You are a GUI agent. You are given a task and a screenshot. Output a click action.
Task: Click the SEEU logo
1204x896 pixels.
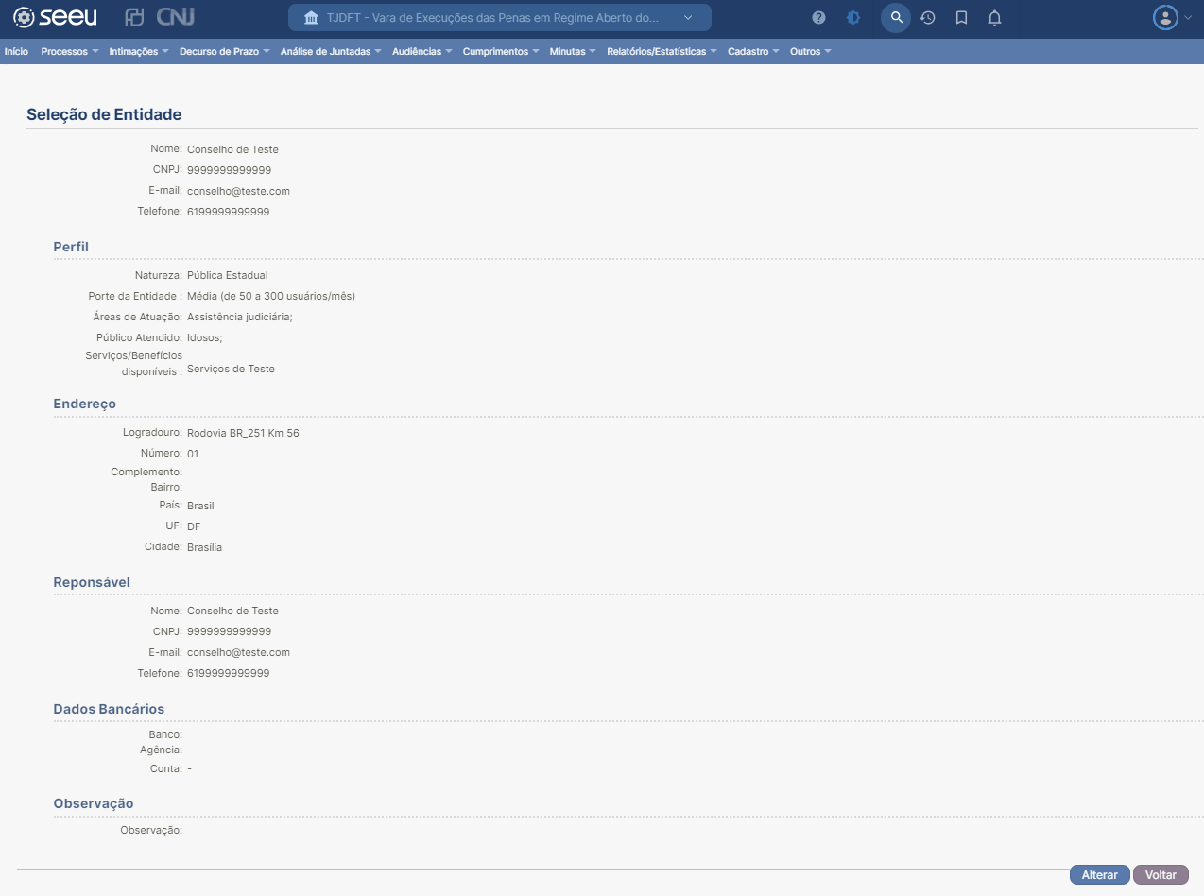pos(55,18)
